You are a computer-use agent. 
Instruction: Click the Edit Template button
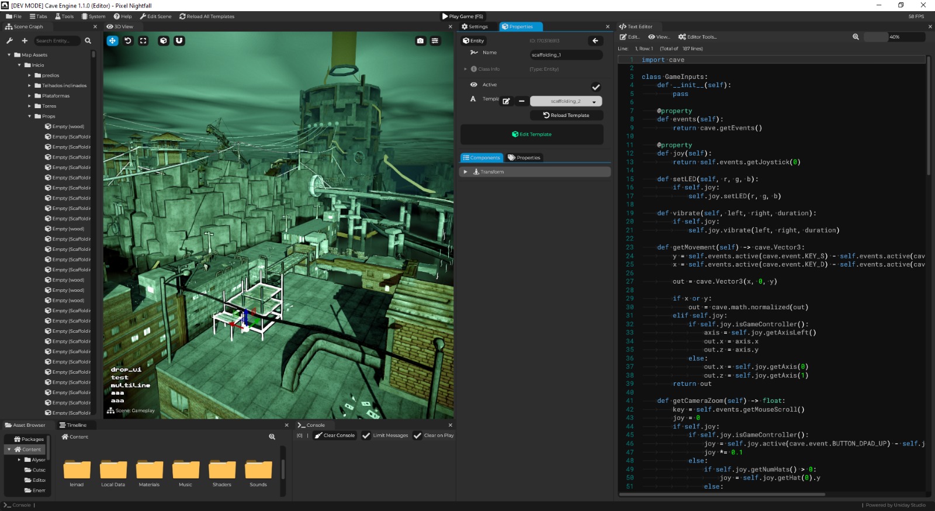pyautogui.click(x=532, y=134)
